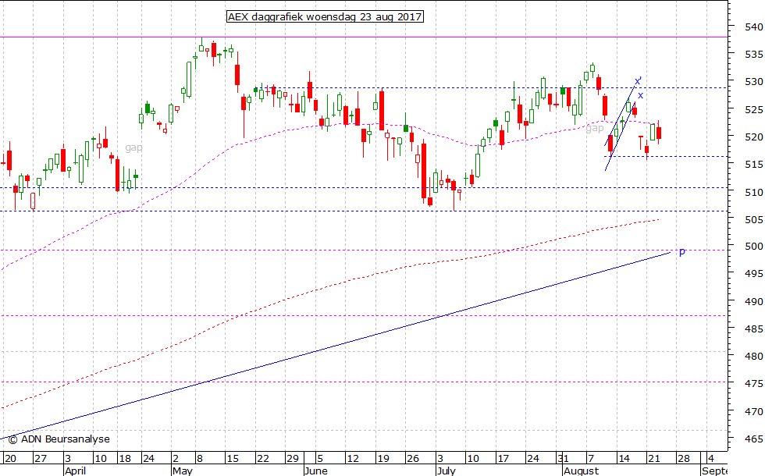765x476 pixels.
Task: Click the blue 'p' trendline label
Action: [682, 251]
